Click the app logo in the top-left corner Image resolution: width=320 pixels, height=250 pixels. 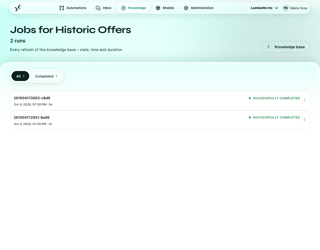(18, 8)
